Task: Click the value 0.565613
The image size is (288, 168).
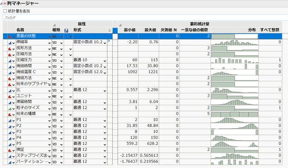Action: coord(149,156)
